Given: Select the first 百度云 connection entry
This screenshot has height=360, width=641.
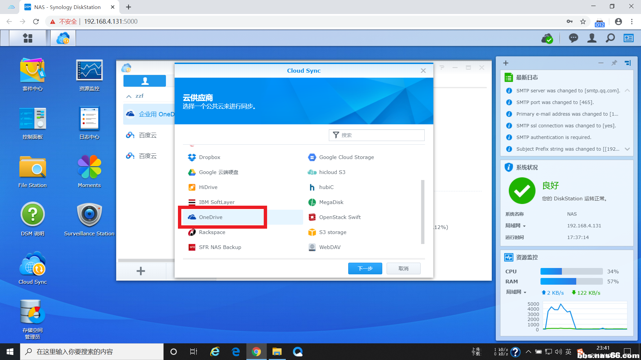Looking at the screenshot, I should [x=148, y=135].
